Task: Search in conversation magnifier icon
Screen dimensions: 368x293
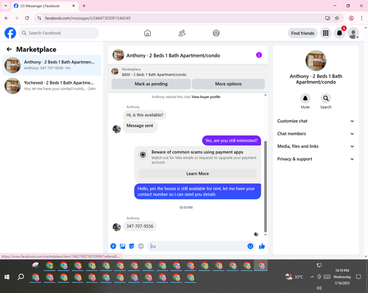Action: 326,99
